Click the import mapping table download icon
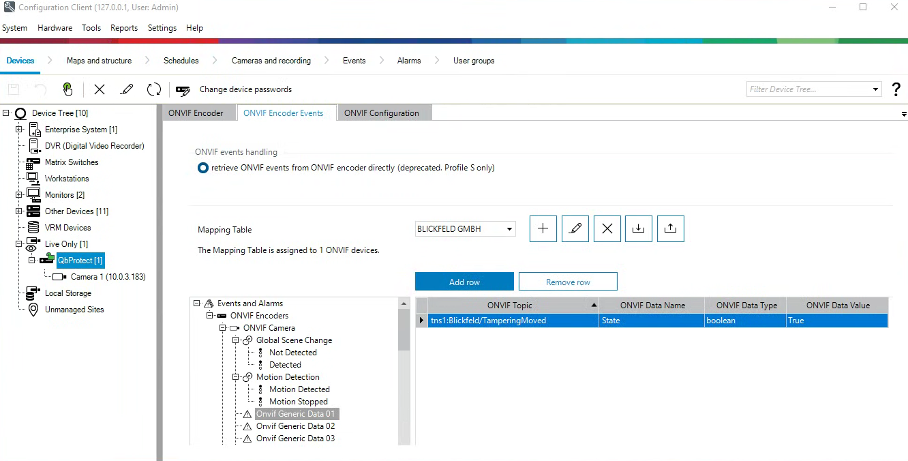Image resolution: width=908 pixels, height=461 pixels. [638, 229]
